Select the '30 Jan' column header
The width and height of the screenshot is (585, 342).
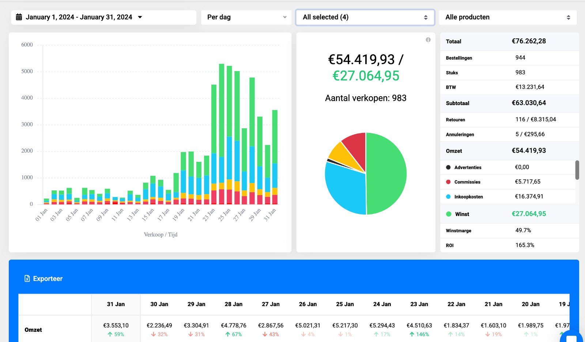[x=159, y=304]
